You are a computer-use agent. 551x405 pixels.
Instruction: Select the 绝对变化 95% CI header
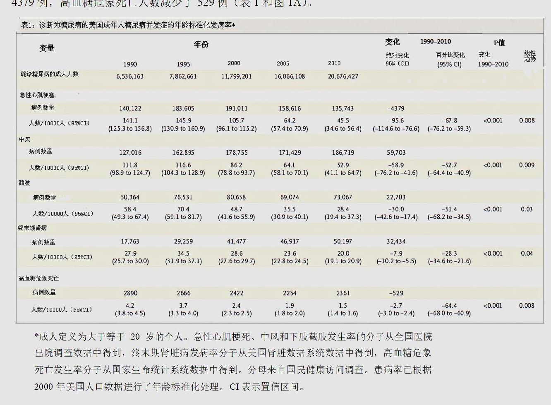(x=398, y=59)
